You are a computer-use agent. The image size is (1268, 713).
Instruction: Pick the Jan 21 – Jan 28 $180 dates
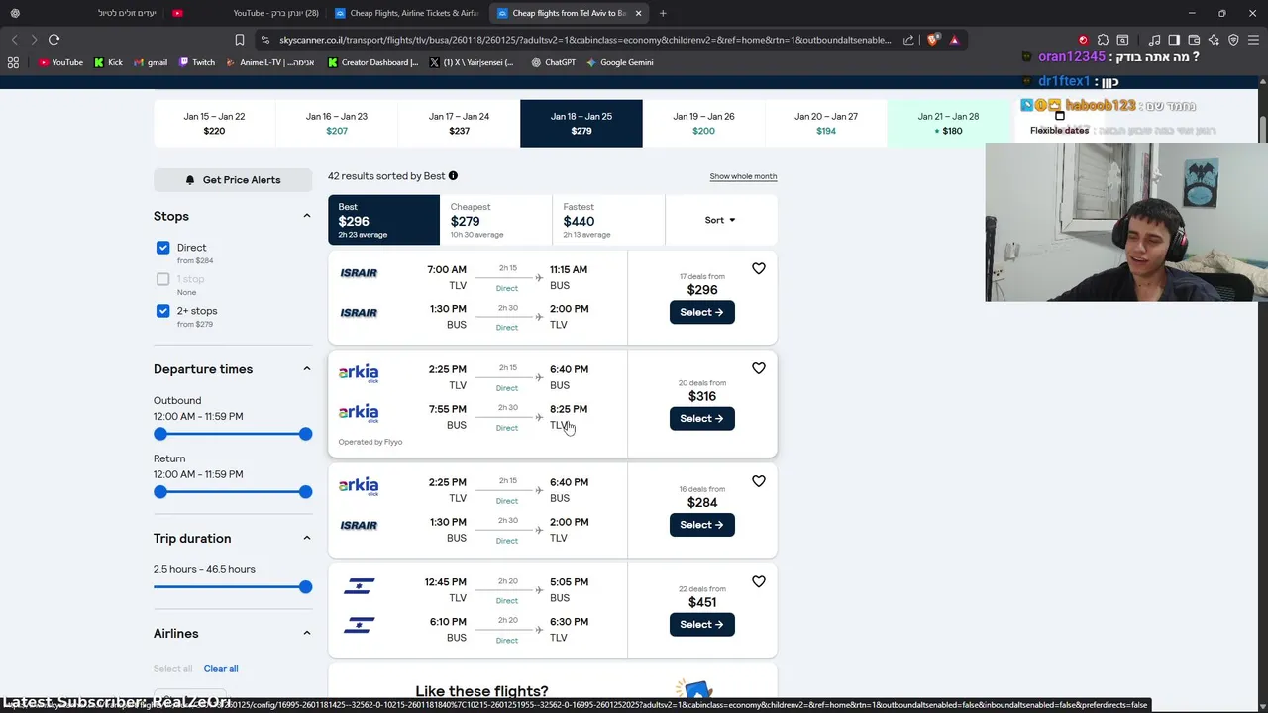[x=948, y=123]
